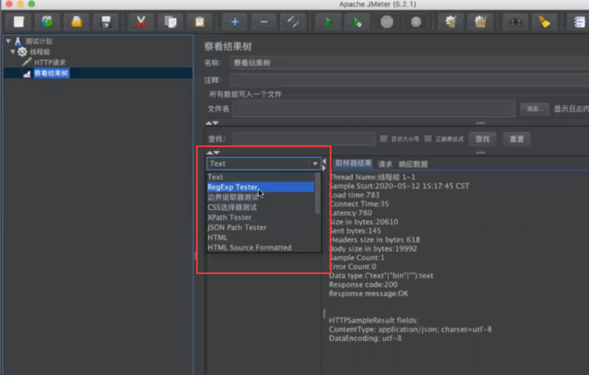Click the Shutdown test icon
Viewport: 589px width, 375px height.
click(x=416, y=22)
